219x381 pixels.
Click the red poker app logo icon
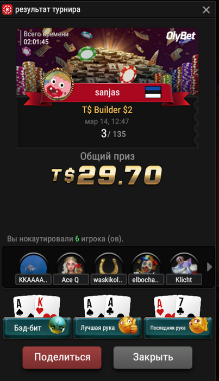pos(7,10)
